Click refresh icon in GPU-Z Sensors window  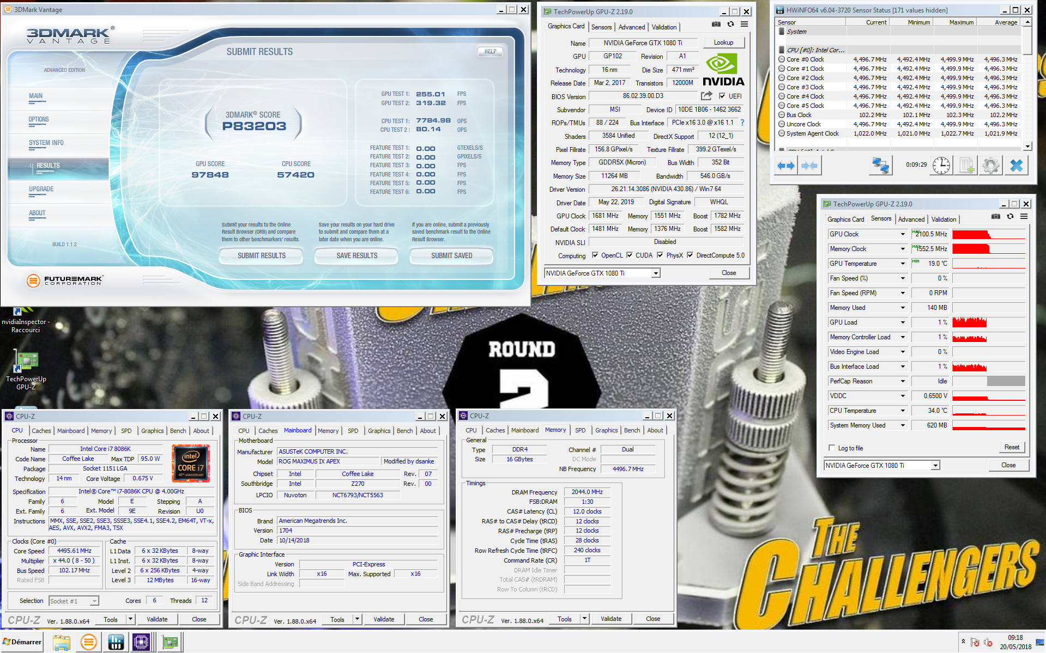click(1010, 216)
